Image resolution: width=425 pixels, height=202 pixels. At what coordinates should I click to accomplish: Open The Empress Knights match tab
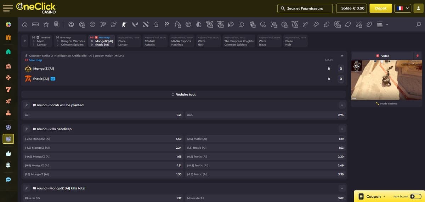coord(239,41)
